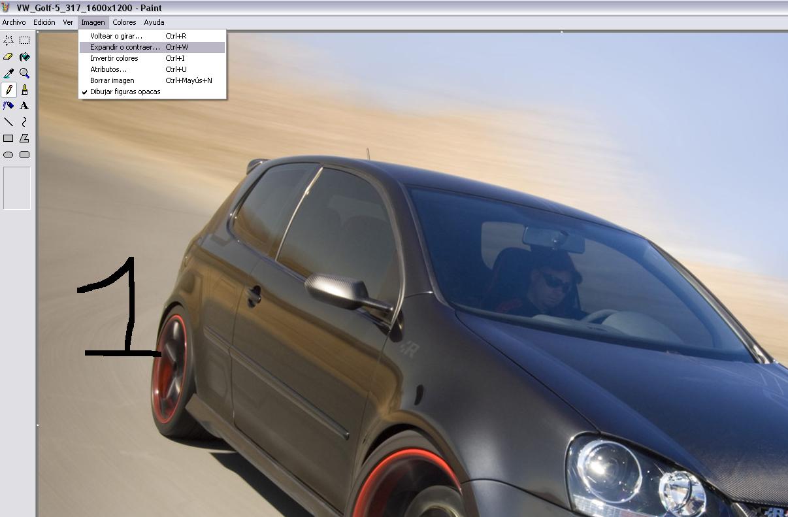
Task: Choose the Rounded Rectangle tool
Action: pos(24,155)
